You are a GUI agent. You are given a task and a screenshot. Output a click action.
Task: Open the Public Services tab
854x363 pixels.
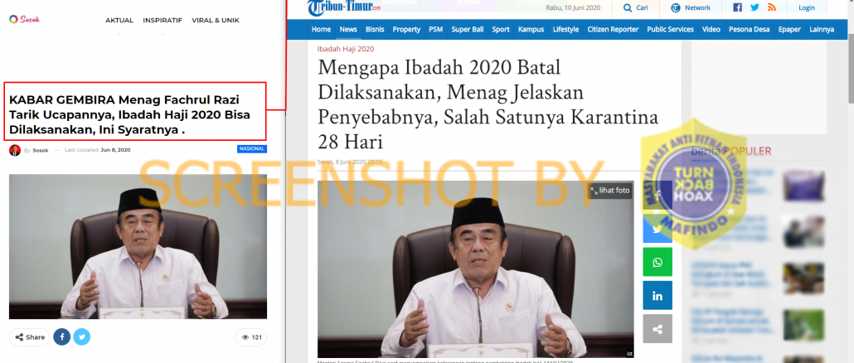tap(671, 29)
